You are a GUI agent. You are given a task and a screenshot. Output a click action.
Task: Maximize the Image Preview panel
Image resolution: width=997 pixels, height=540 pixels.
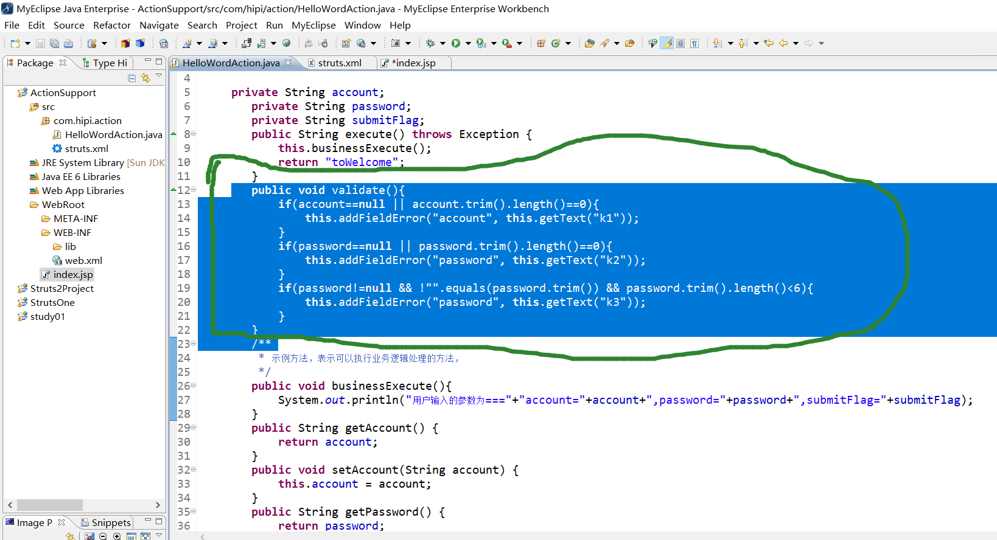click(x=159, y=521)
